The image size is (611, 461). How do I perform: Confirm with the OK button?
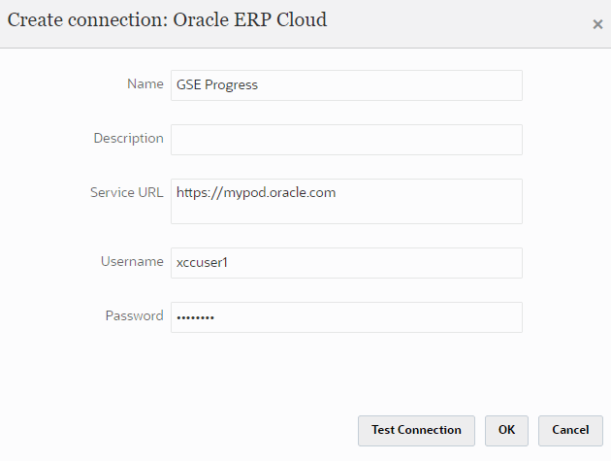[506, 431]
